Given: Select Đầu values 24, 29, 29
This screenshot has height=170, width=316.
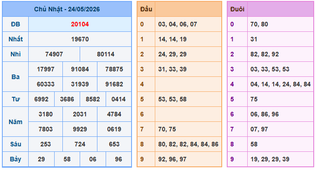Looking at the screenshot, I should pyautogui.click(x=173, y=54).
